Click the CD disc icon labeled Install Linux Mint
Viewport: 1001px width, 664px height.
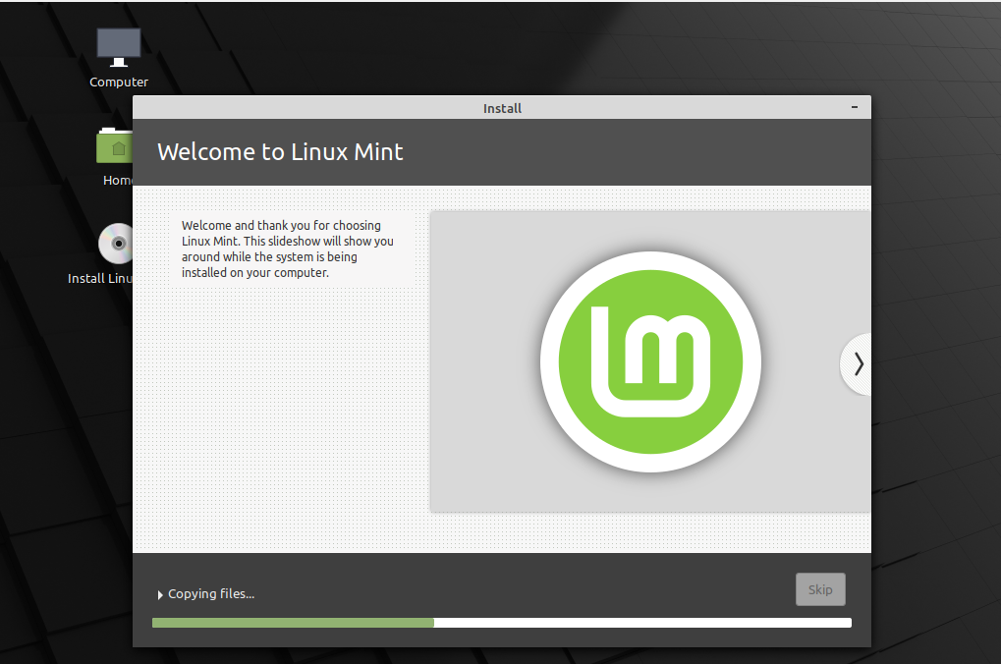coord(115,243)
